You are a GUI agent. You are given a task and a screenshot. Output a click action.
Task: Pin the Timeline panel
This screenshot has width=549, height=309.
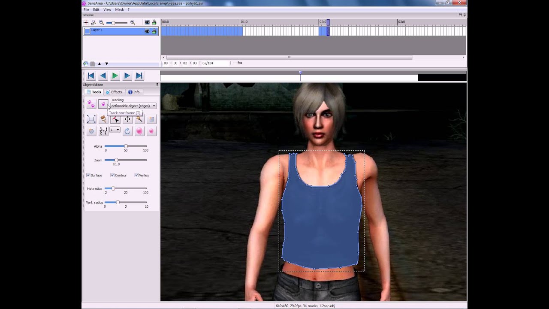click(x=465, y=15)
